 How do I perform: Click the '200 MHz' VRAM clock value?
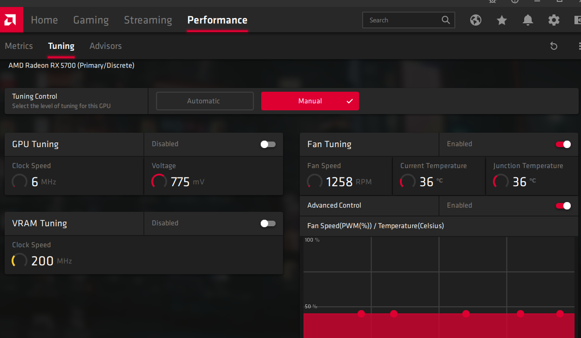click(52, 261)
